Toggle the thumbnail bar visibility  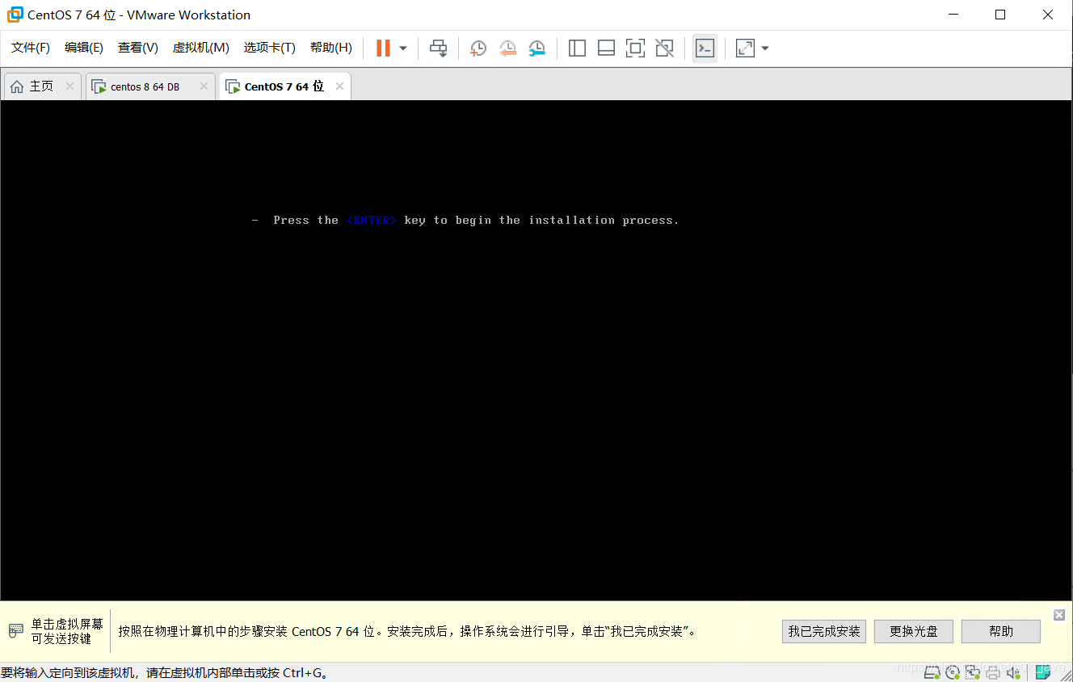[x=606, y=48]
